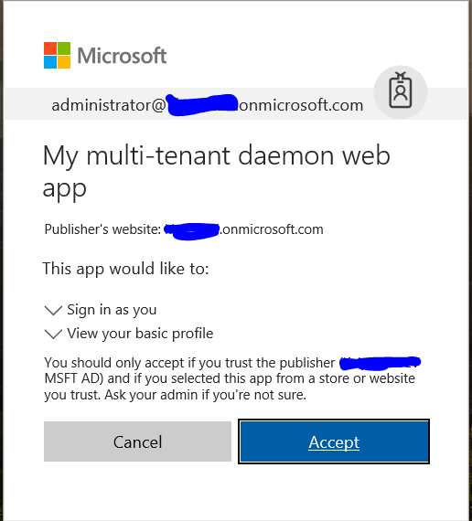Select the administrator account email row
472x521 pixels.
(235, 103)
